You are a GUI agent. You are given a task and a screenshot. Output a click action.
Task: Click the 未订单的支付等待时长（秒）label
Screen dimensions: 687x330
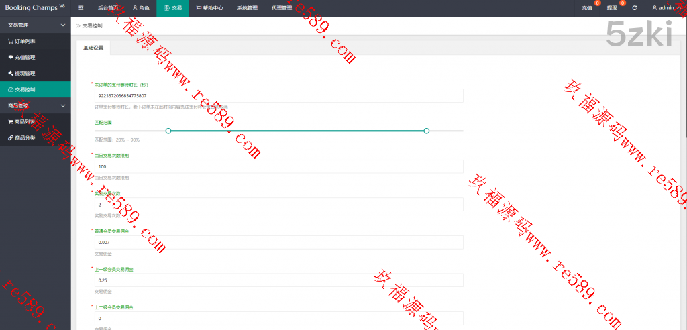pyautogui.click(x=121, y=84)
